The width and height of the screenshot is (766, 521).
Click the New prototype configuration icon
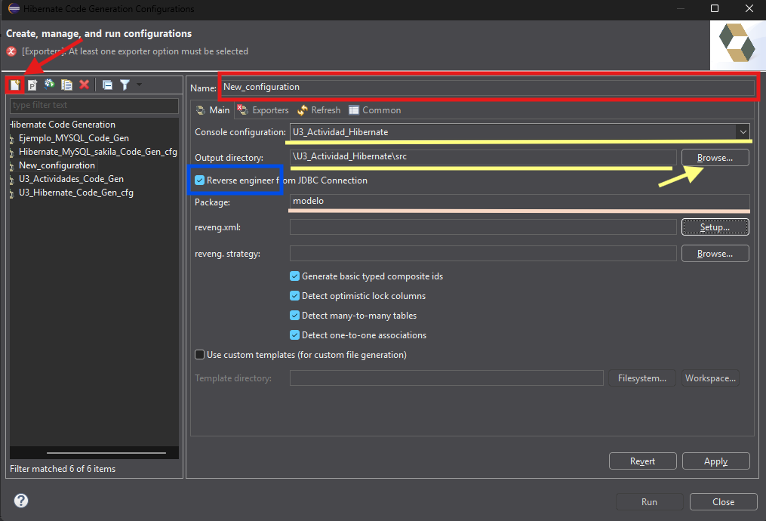(32, 85)
